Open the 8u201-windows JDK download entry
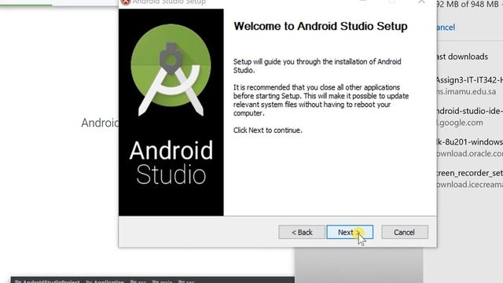 coord(469,141)
